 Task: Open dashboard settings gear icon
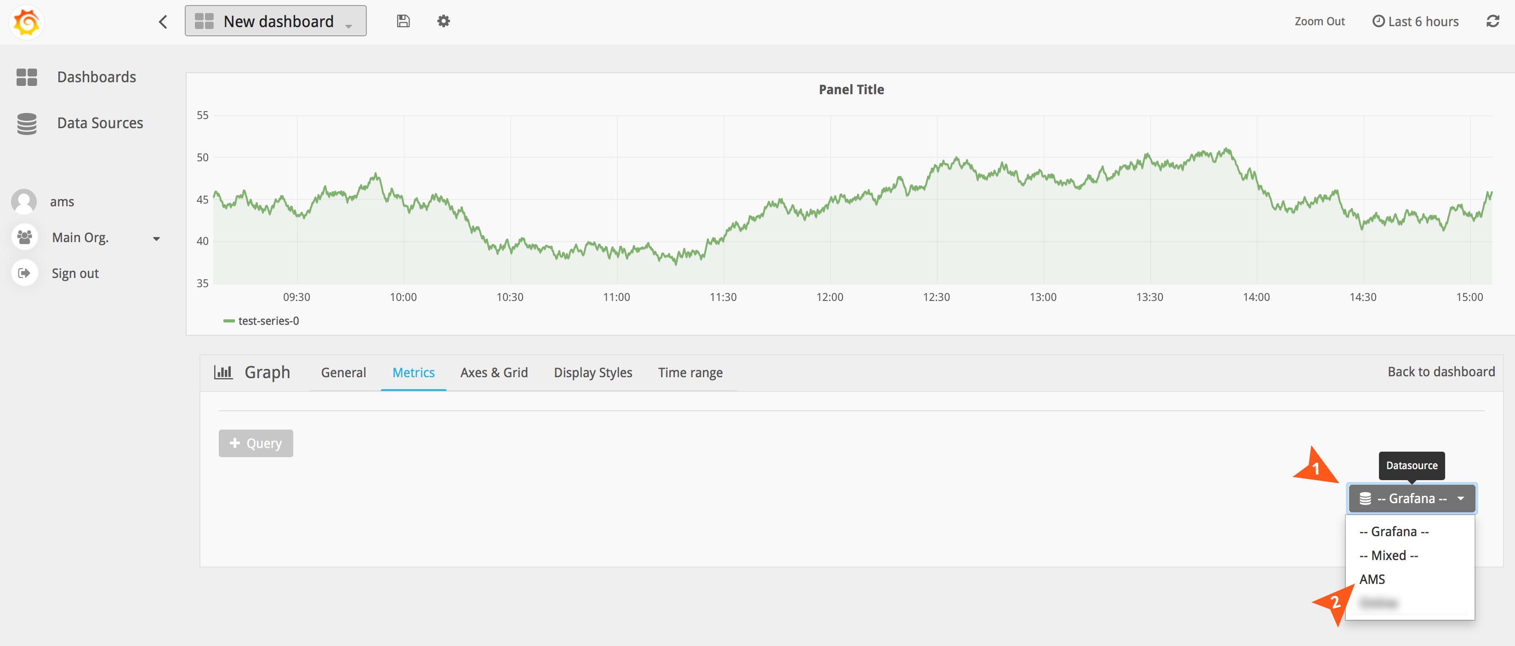(x=444, y=21)
